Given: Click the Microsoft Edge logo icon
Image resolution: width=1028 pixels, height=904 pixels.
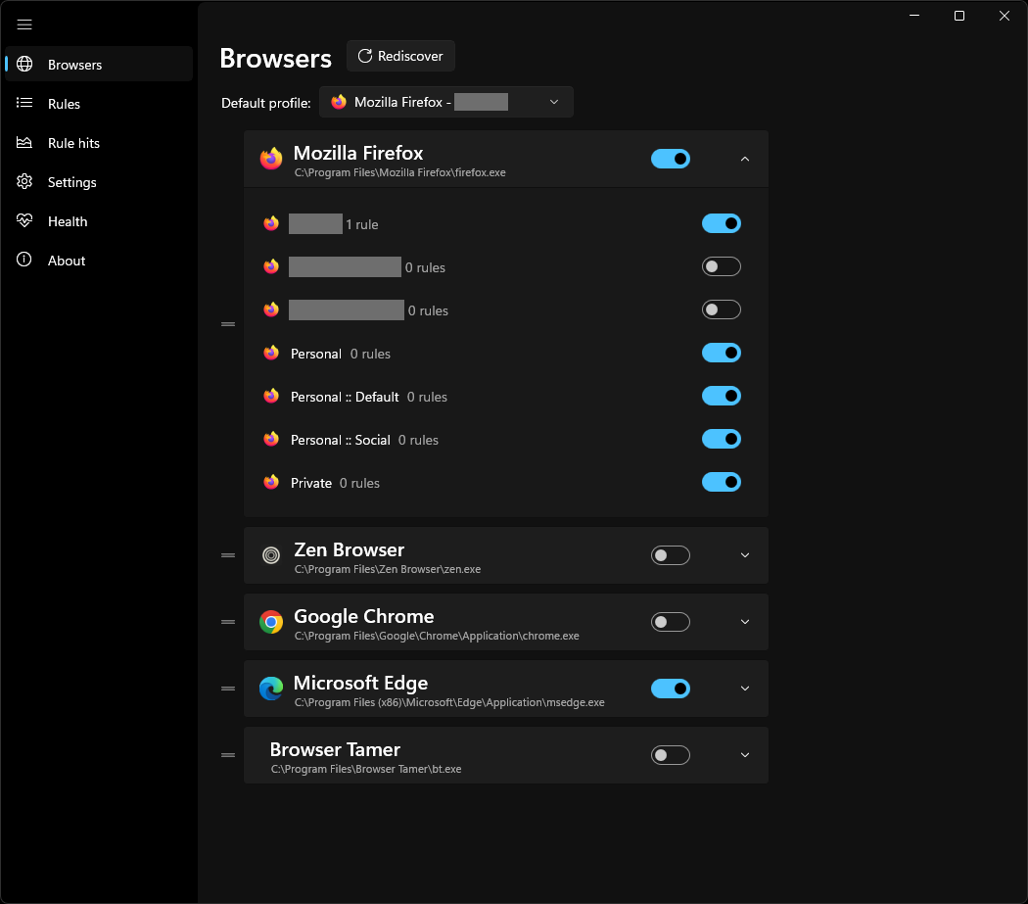Looking at the screenshot, I should (x=271, y=689).
